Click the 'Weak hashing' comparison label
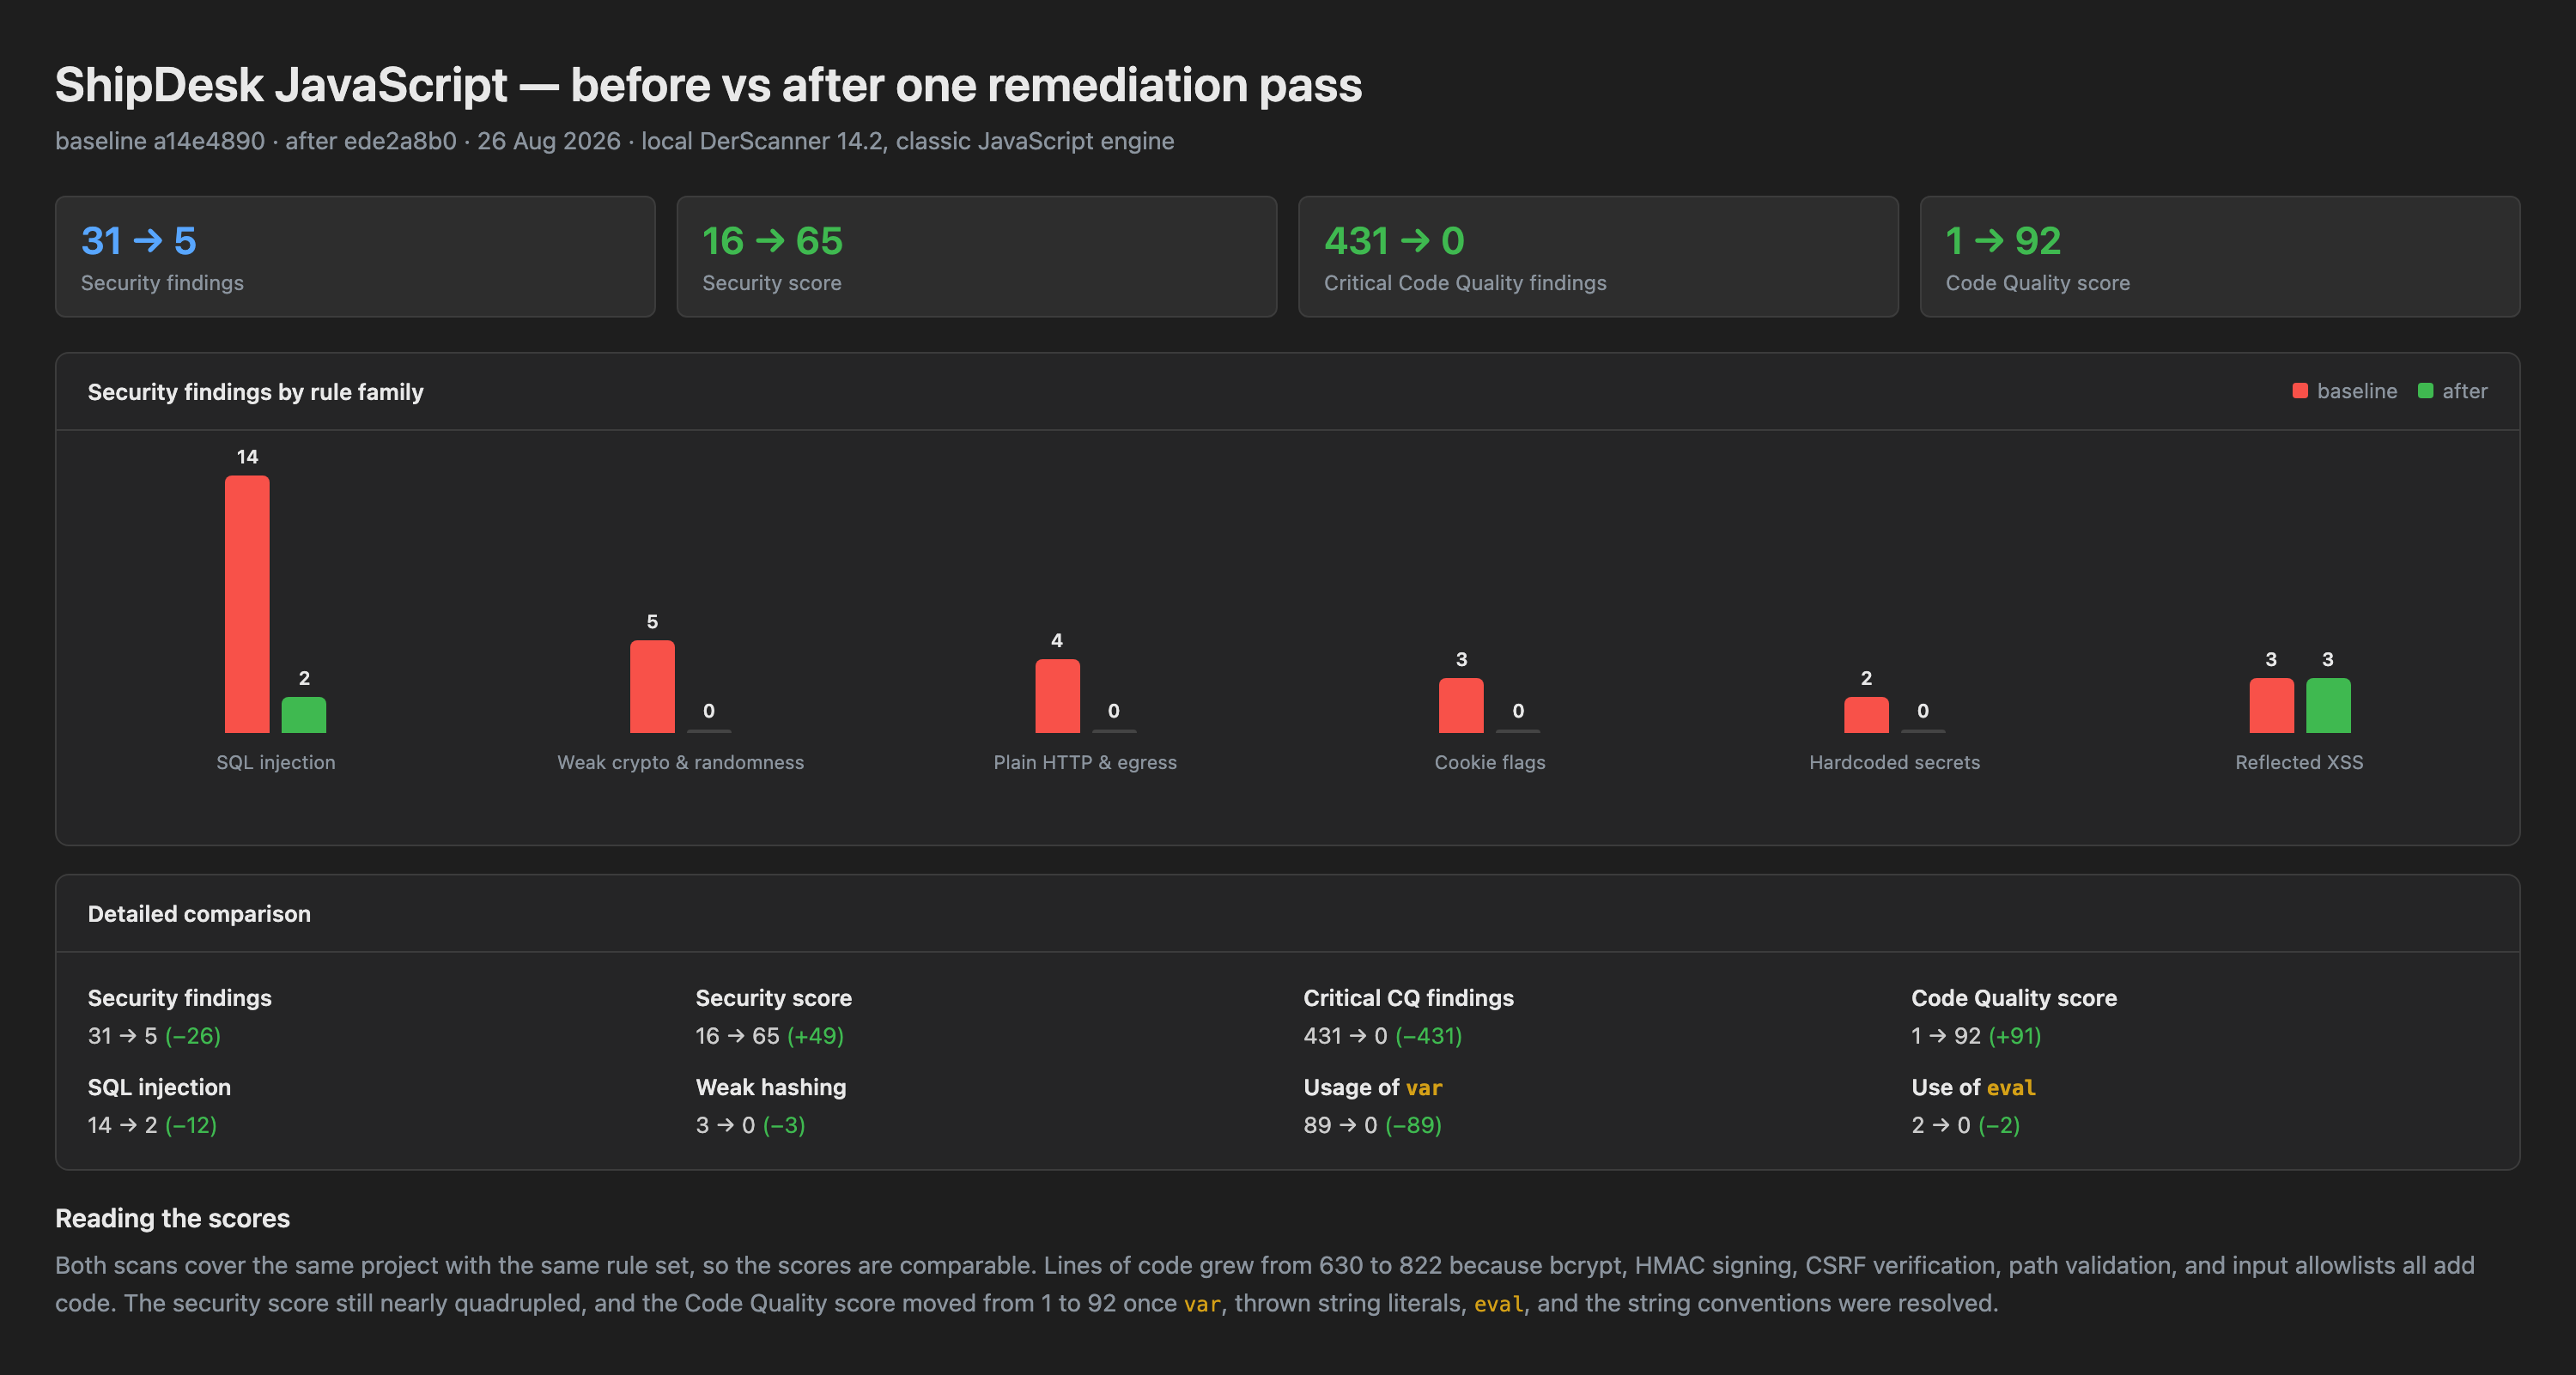 (770, 1087)
